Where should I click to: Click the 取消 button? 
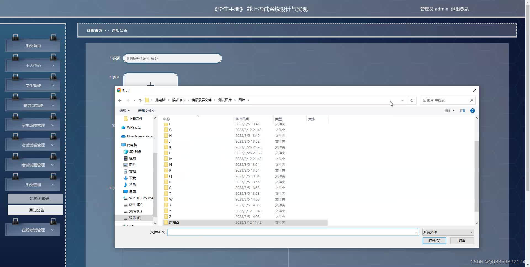click(x=462, y=241)
